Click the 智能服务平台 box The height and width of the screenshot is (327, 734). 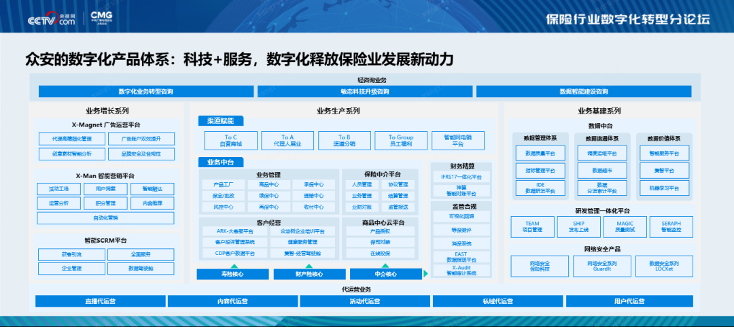[x=664, y=153]
